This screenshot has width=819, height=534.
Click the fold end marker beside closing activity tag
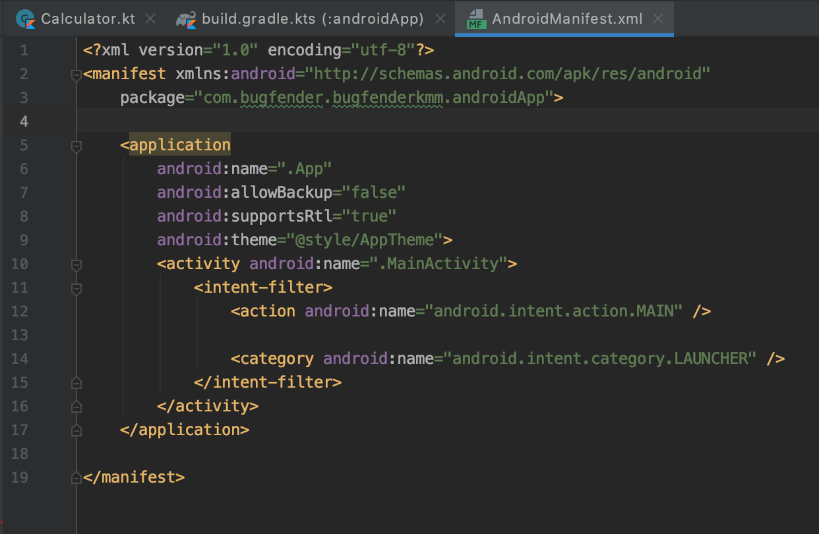[x=76, y=406]
